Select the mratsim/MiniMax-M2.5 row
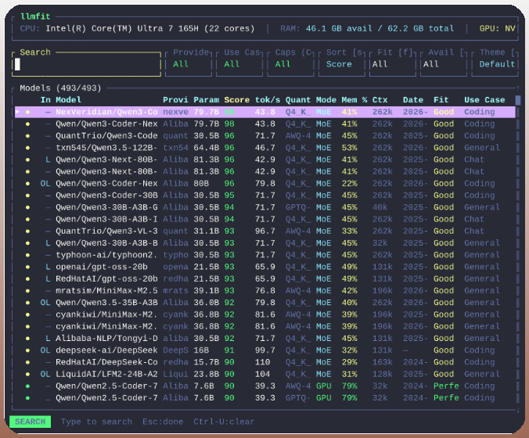Viewport: 529px width, 438px height. pyautogui.click(x=265, y=291)
